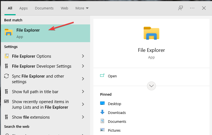Open pinned Desktop location
This screenshot has height=135, width=212.
[114, 104]
